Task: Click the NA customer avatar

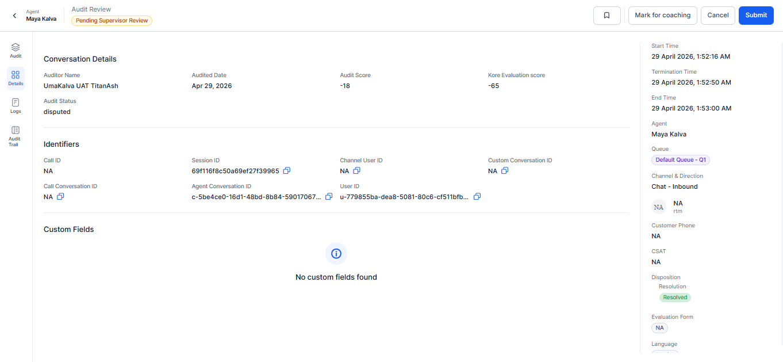Action: pos(659,207)
